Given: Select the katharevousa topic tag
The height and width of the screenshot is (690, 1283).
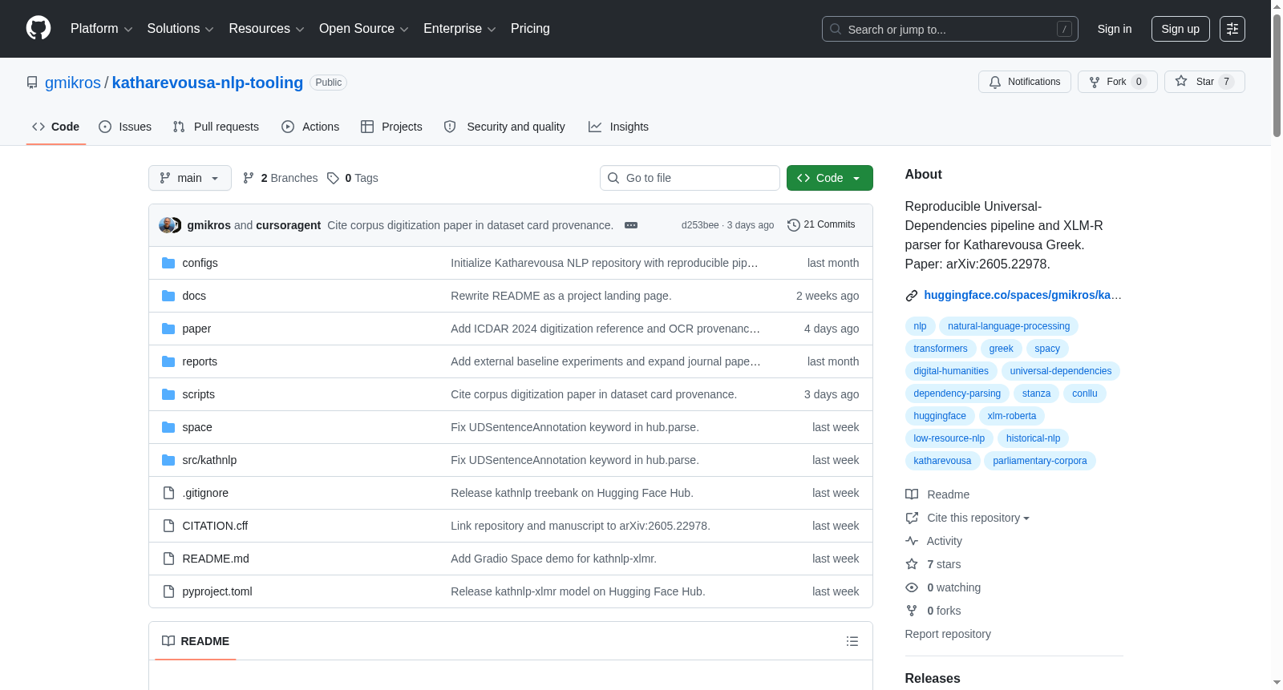Looking at the screenshot, I should point(942,461).
